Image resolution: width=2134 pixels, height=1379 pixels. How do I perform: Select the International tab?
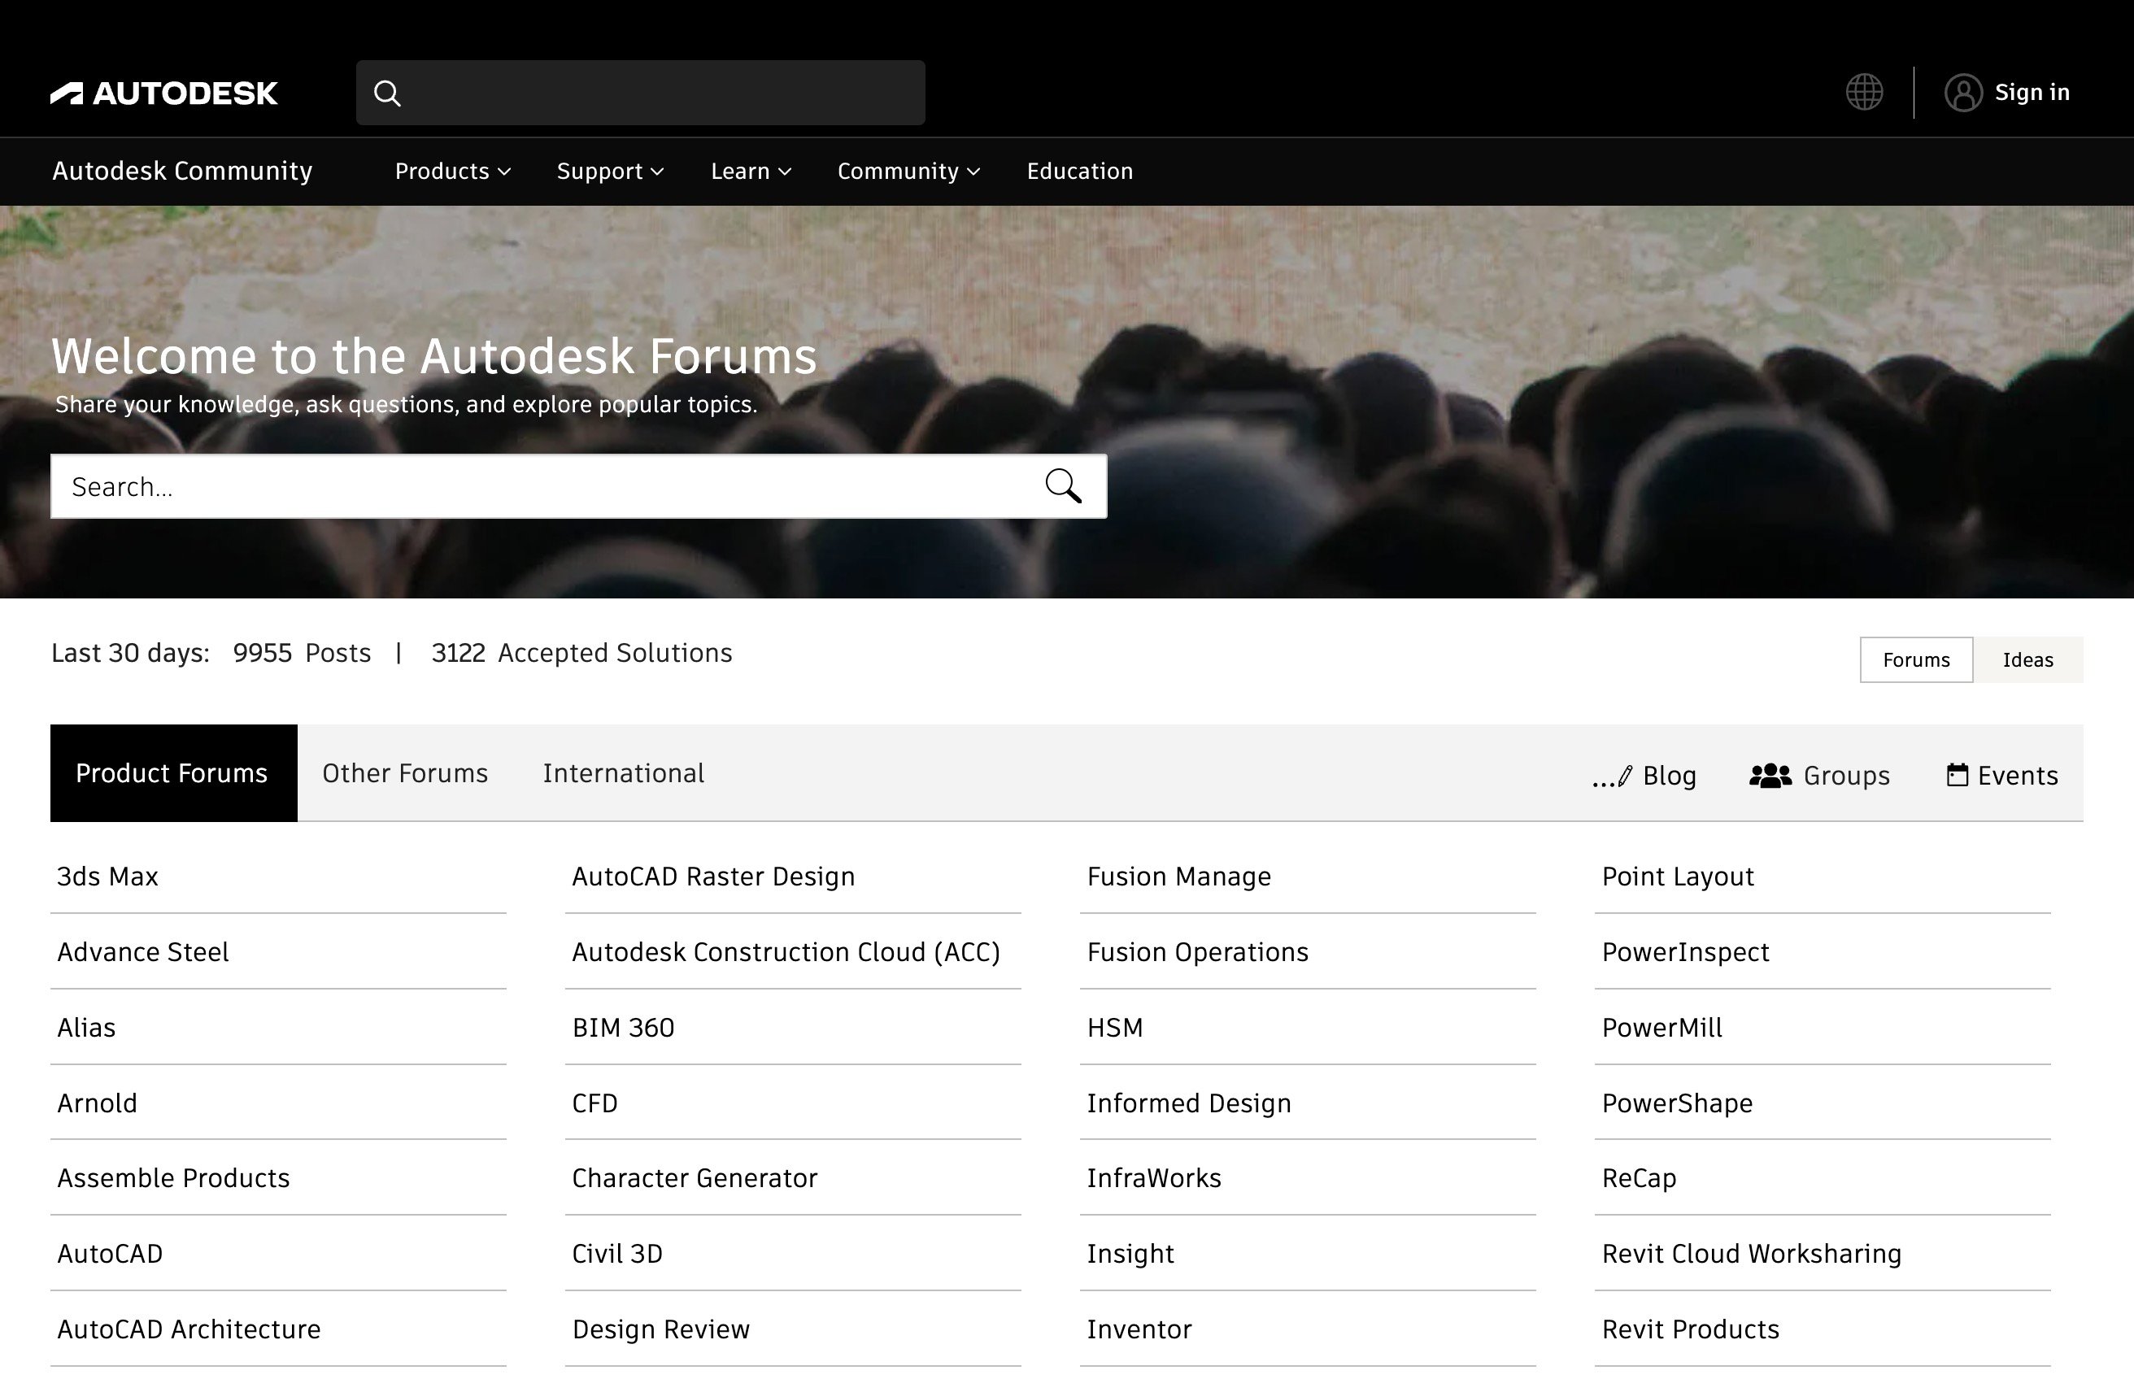click(x=623, y=772)
